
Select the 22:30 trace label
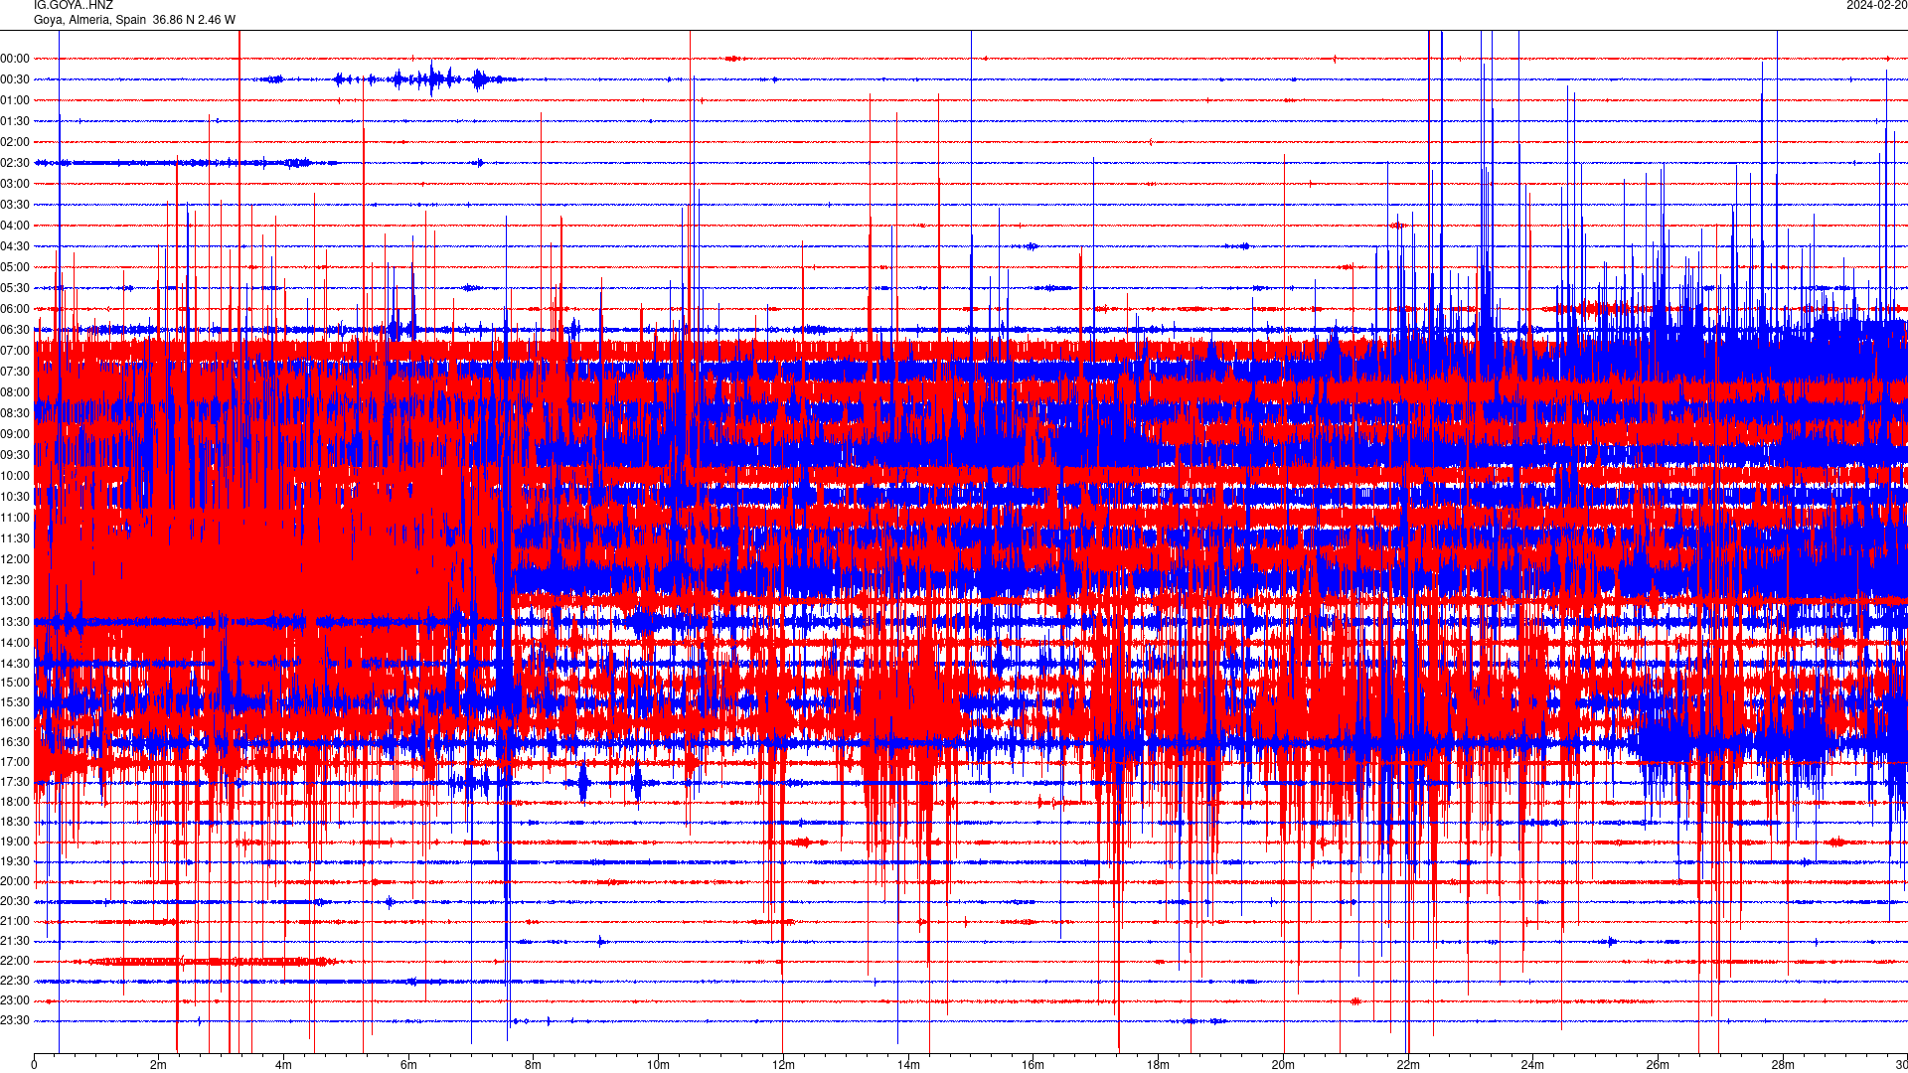[x=15, y=981]
